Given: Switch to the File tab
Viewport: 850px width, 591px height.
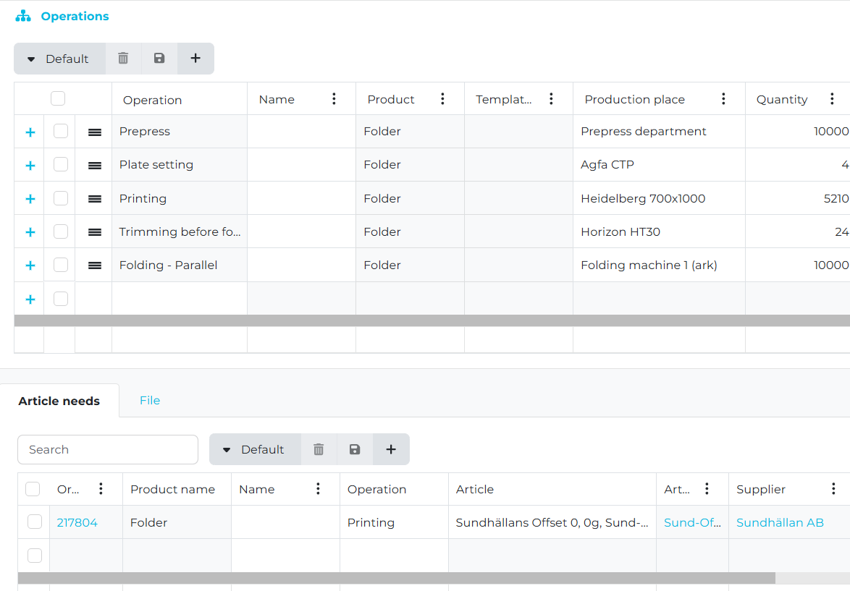Looking at the screenshot, I should point(150,400).
